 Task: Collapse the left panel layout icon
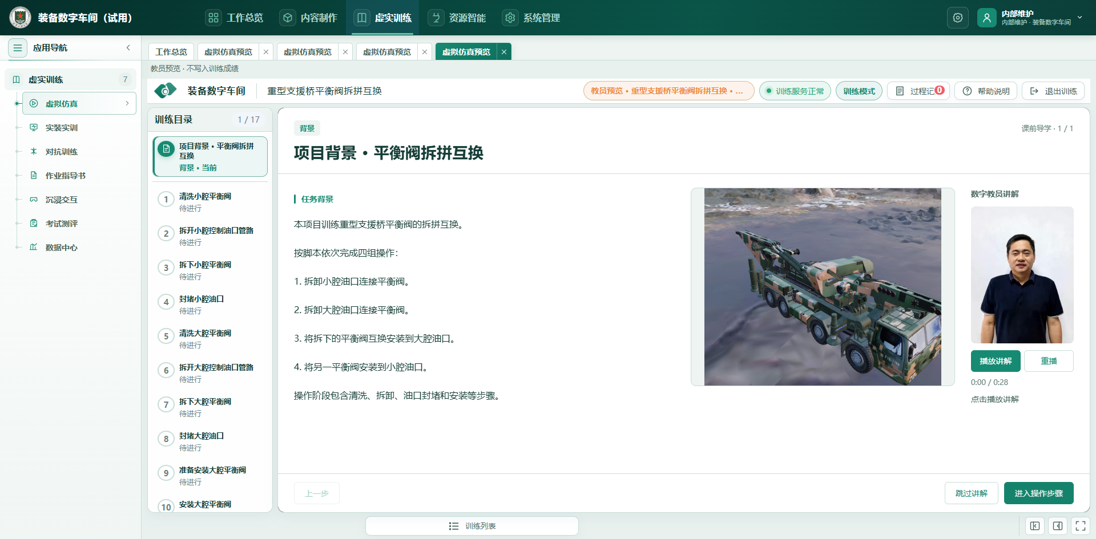coord(1034,526)
